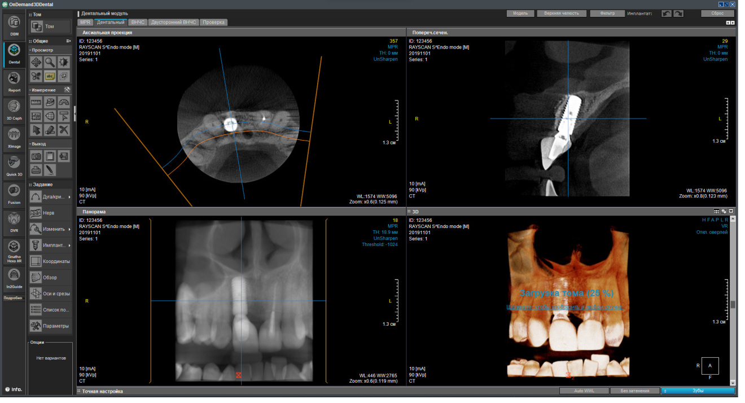Toggle Без затенения shading button

click(x=636, y=391)
